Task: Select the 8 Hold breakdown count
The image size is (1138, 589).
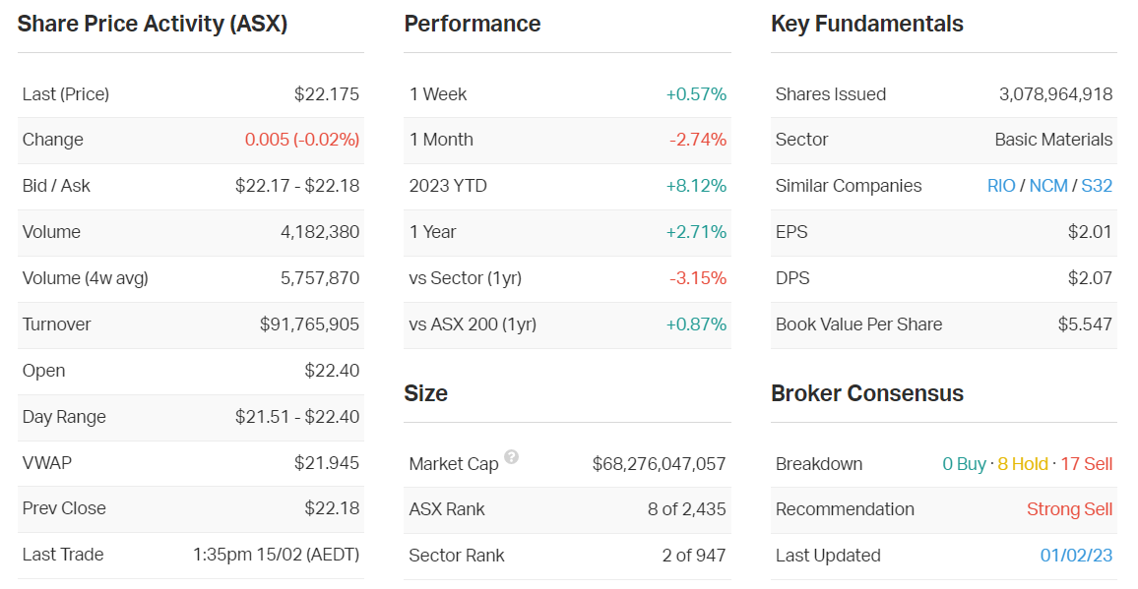Action: pos(1023,464)
